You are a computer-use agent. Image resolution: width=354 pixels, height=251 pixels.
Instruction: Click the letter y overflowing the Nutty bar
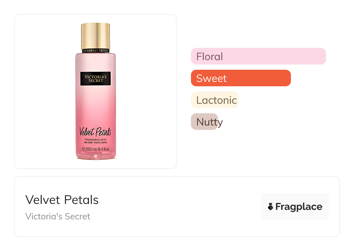coord(221,123)
